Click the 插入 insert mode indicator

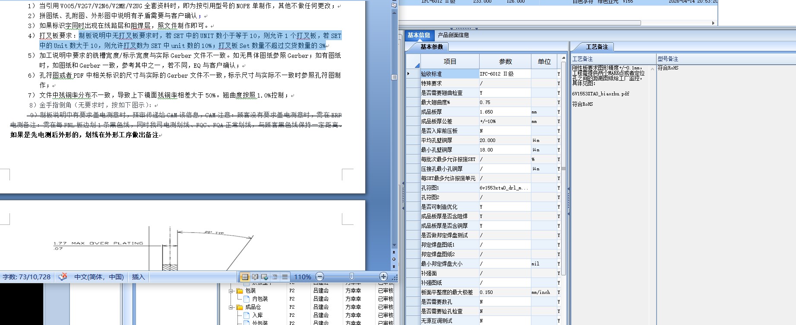(138, 277)
